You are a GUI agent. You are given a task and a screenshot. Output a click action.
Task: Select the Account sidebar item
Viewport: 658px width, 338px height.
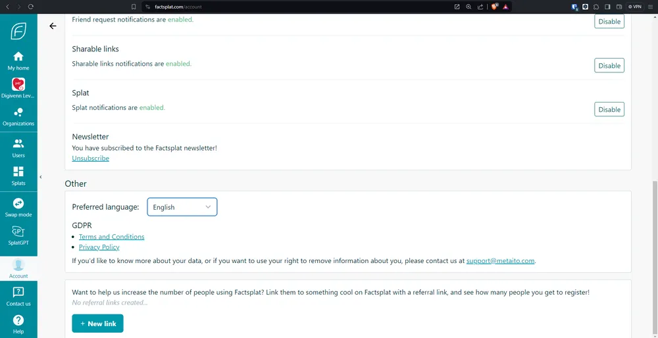click(18, 268)
